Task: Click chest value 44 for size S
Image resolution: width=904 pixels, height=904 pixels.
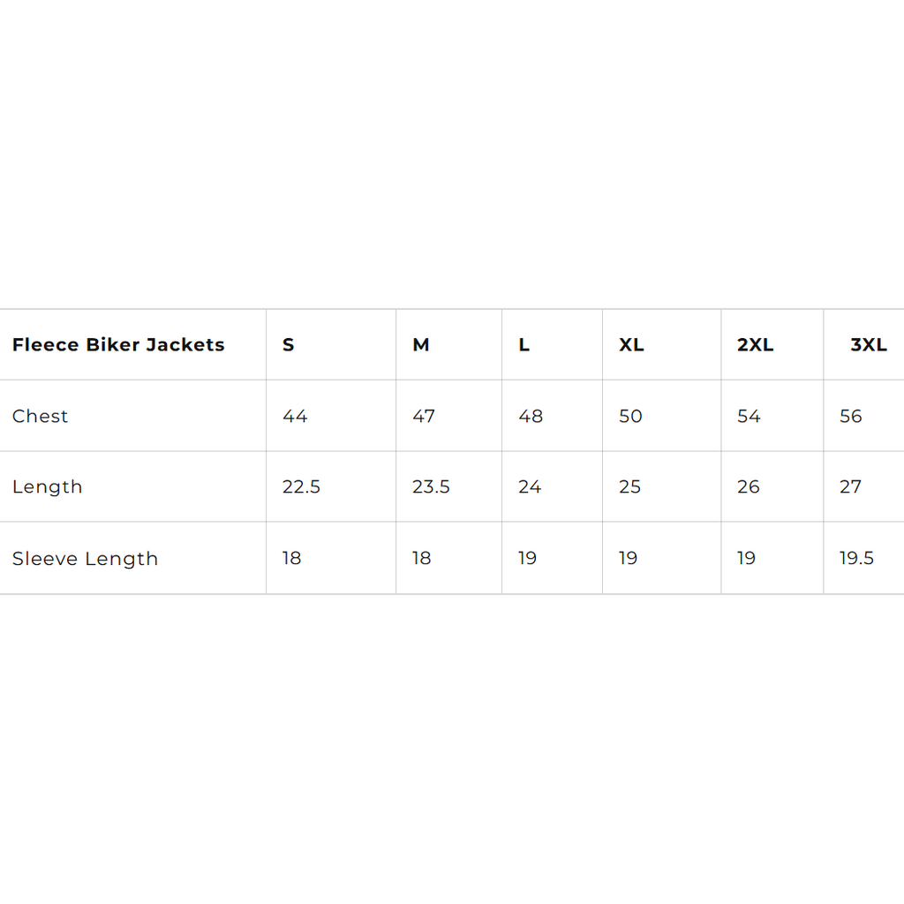Action: pyautogui.click(x=295, y=417)
